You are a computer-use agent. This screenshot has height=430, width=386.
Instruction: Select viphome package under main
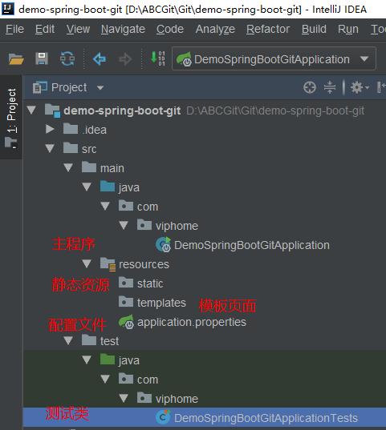click(x=177, y=226)
